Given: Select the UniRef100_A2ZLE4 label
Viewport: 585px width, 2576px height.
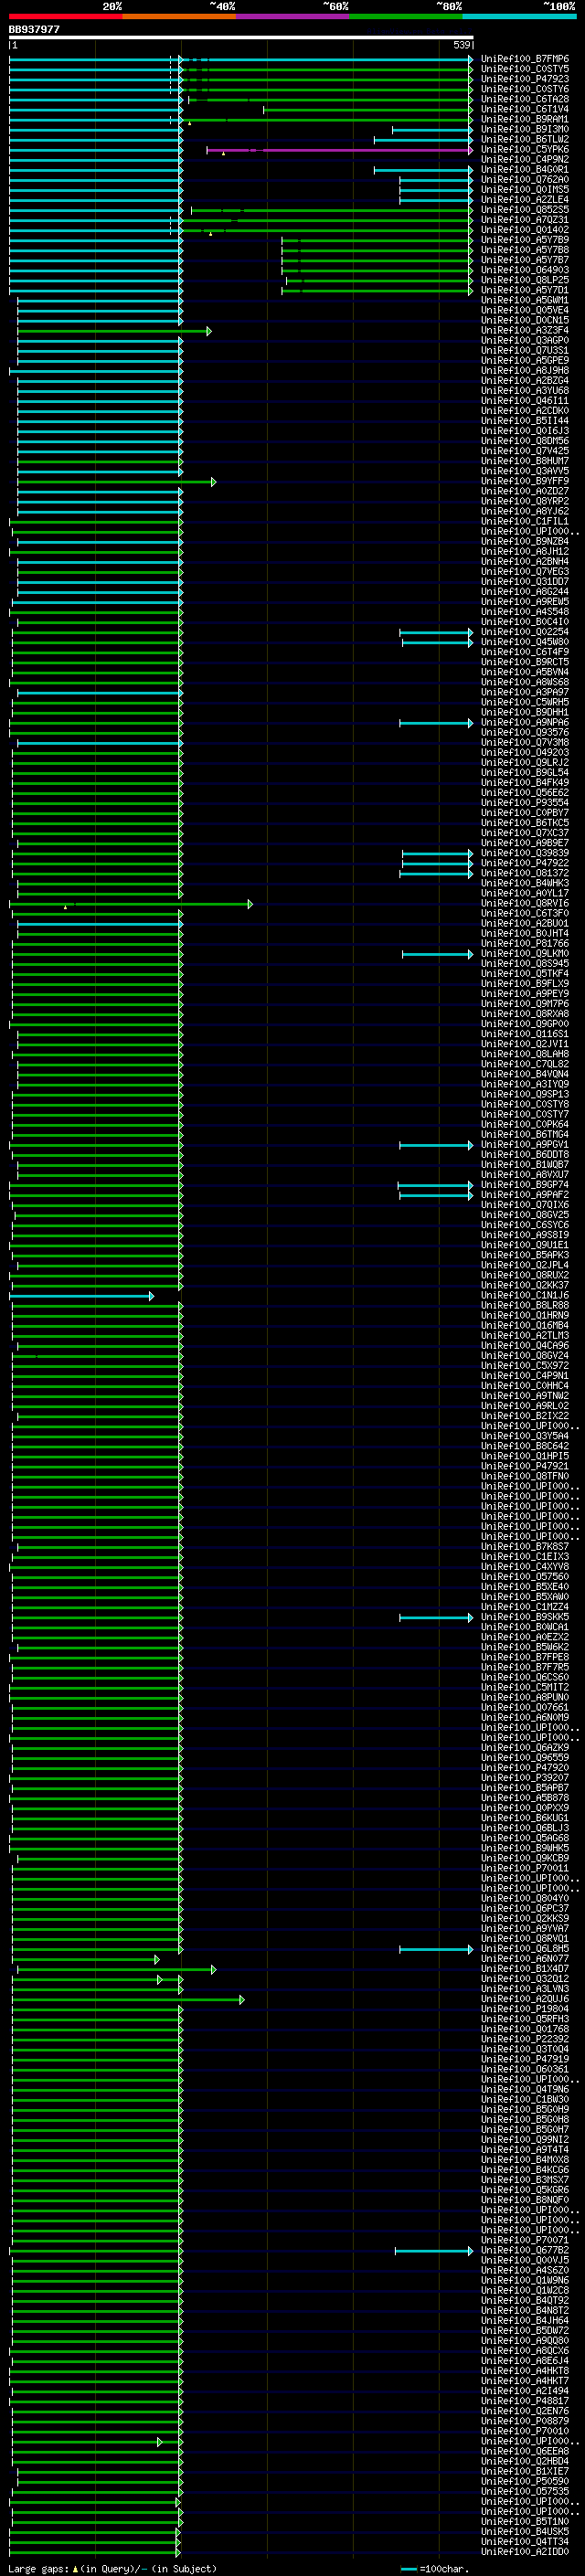Looking at the screenshot, I should [x=524, y=199].
